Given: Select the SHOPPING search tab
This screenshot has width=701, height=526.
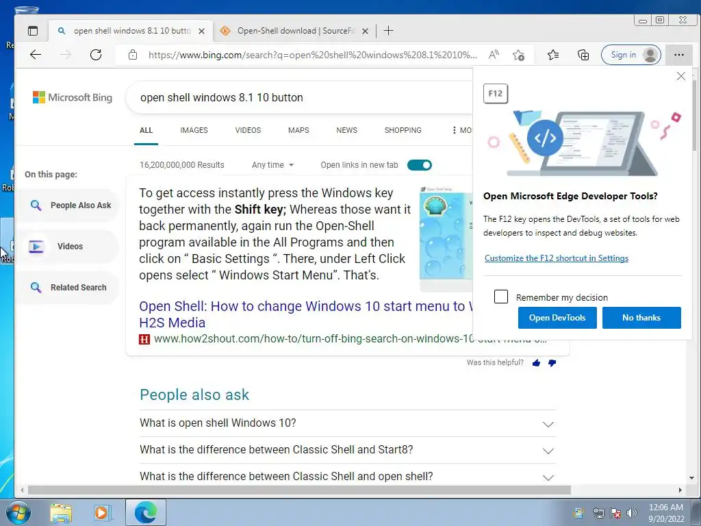Looking at the screenshot, I should coord(403,130).
